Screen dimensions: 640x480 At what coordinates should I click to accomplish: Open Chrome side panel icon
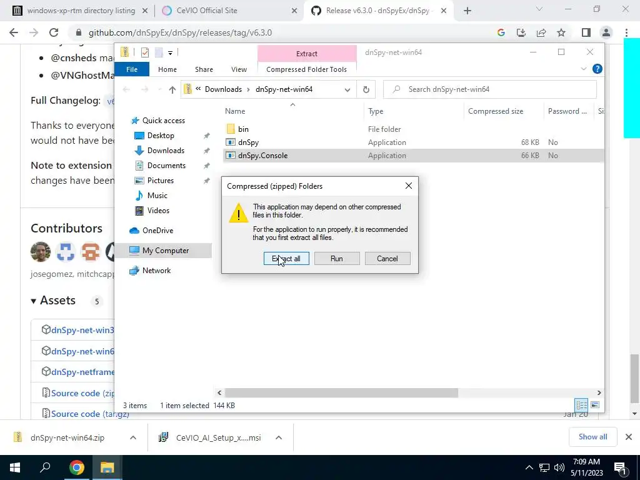click(x=586, y=32)
